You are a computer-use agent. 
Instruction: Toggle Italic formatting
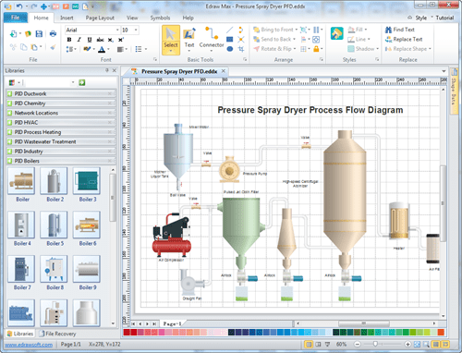pos(79,40)
